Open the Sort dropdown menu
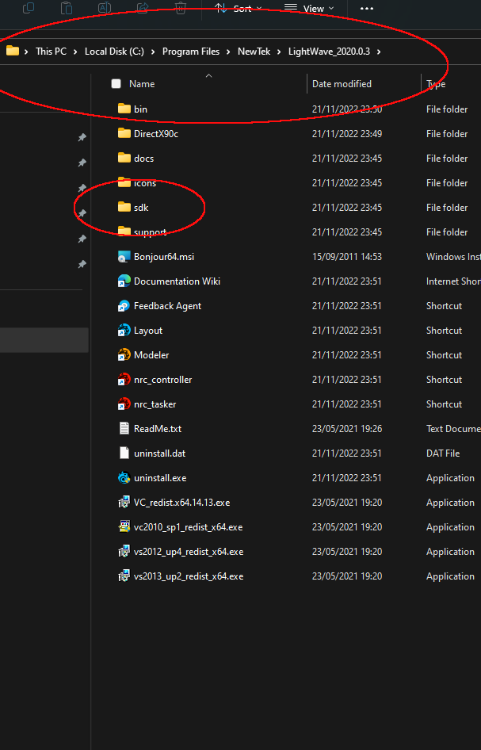 [x=238, y=8]
